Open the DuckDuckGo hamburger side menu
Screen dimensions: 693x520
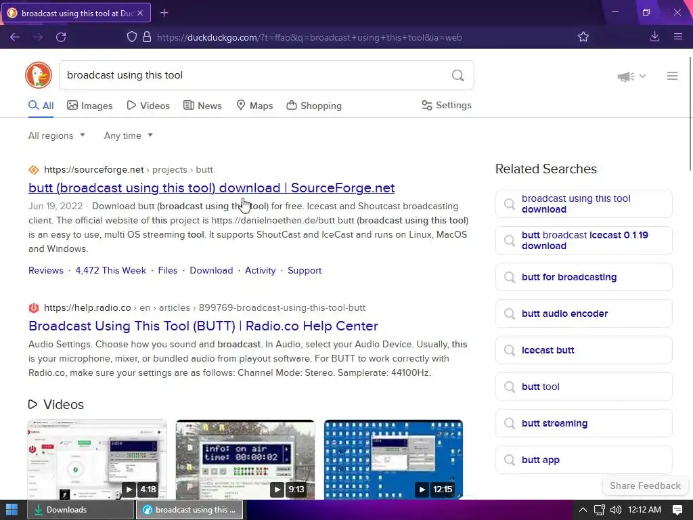[672, 76]
